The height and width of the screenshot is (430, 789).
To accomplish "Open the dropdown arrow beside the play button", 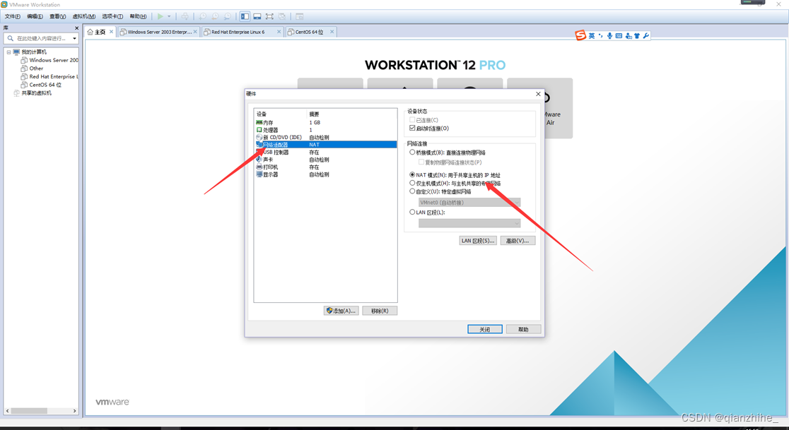I will pyautogui.click(x=169, y=16).
